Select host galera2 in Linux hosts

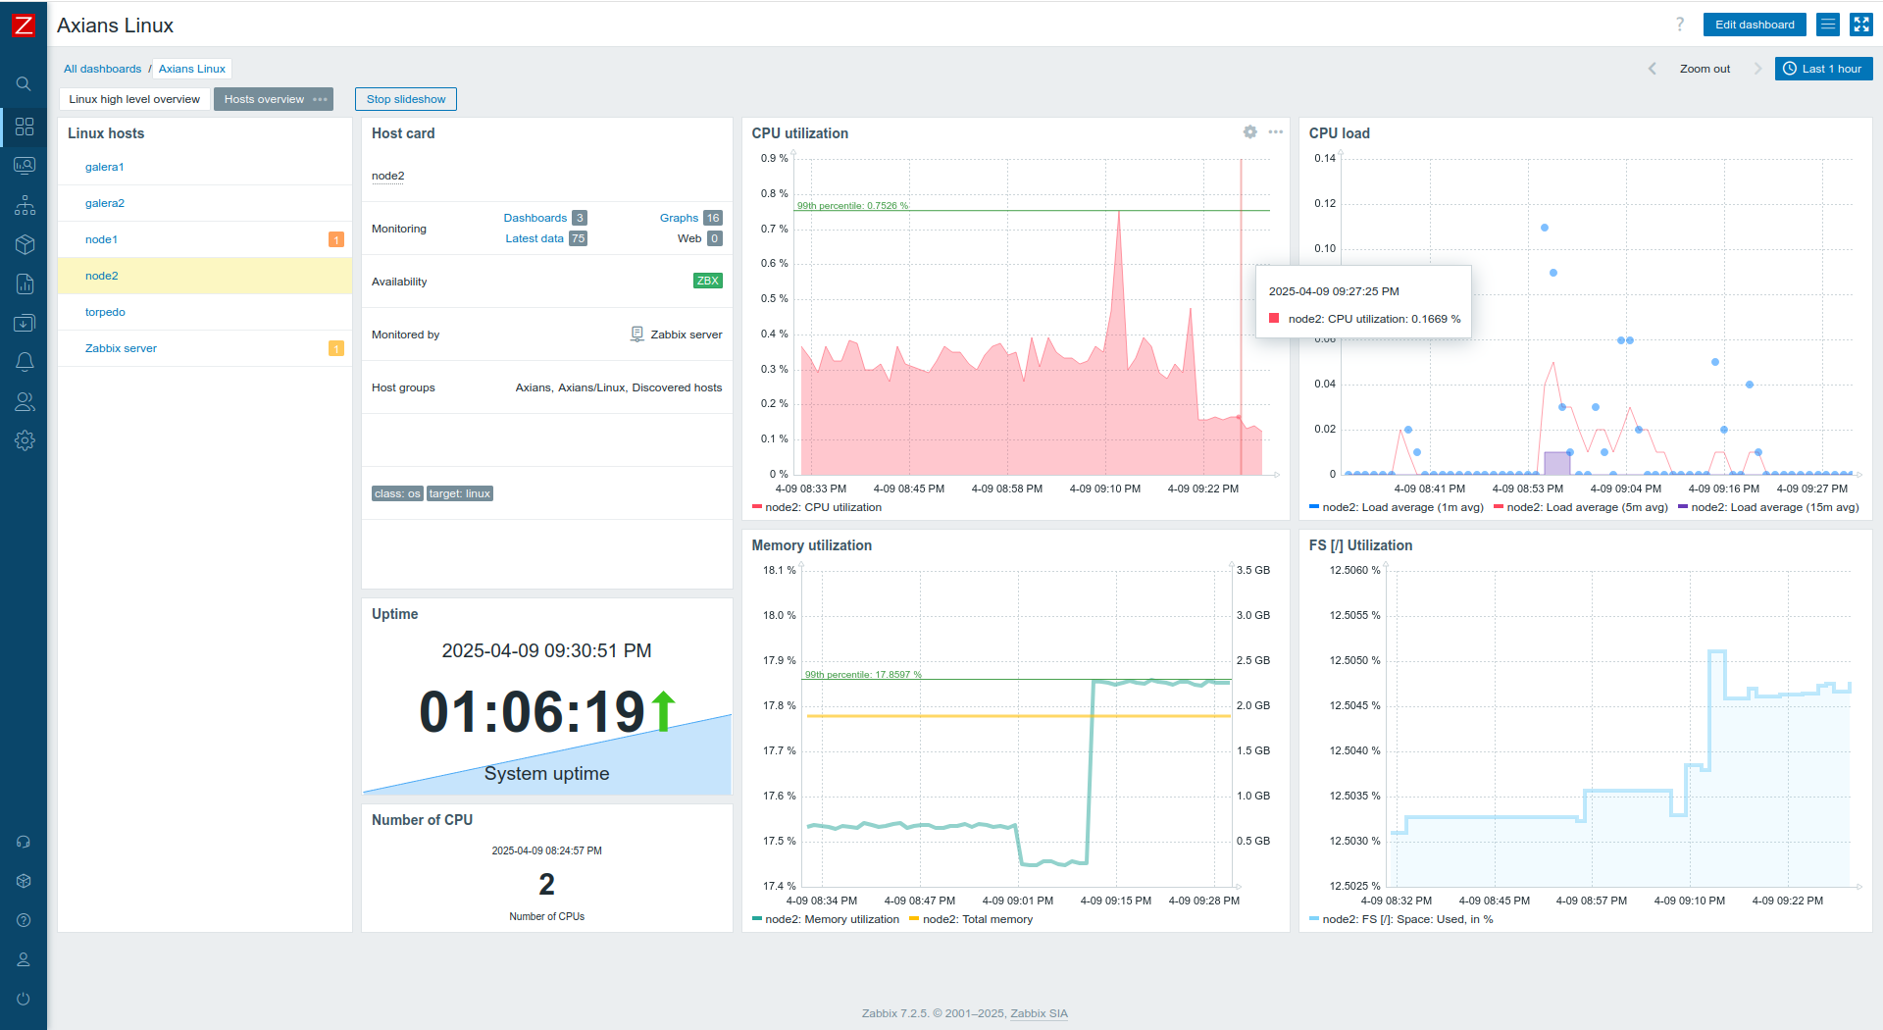tap(105, 203)
